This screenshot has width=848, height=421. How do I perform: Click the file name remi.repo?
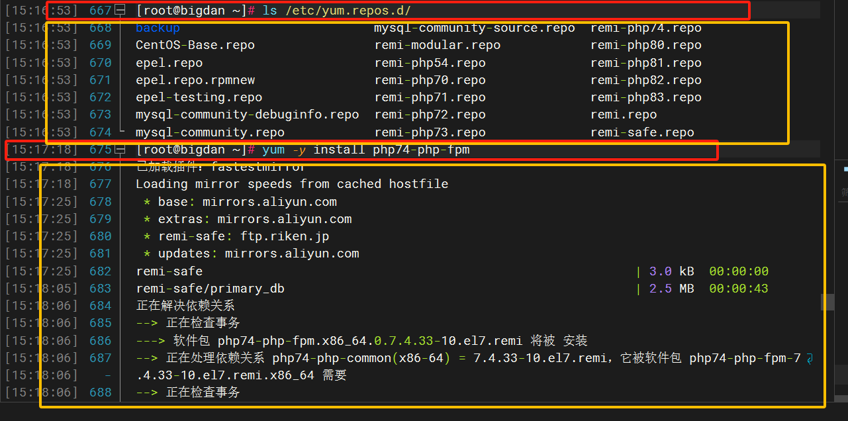pos(624,115)
